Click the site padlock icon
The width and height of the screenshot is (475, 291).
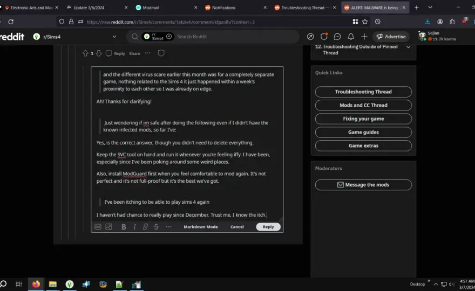click(71, 22)
